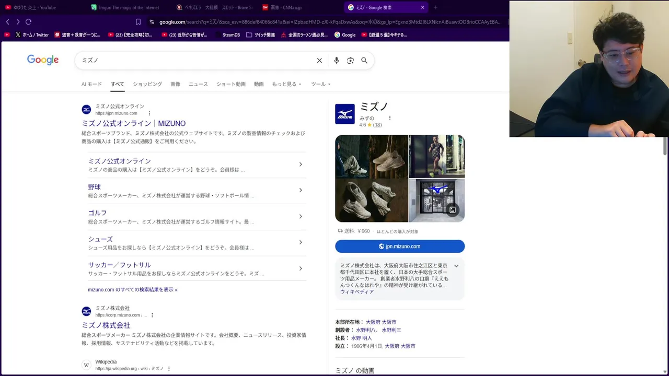Screen dimensions: 669x376
Task: Clear the search box with X
Action: (x=319, y=61)
